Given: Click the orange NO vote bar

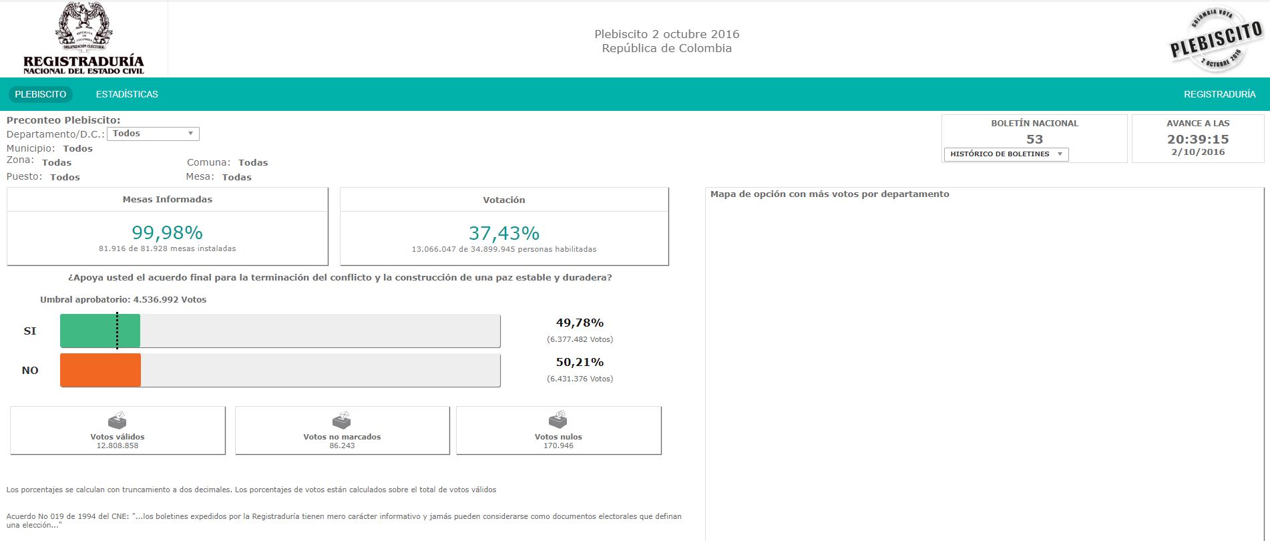Looking at the screenshot, I should (x=100, y=371).
